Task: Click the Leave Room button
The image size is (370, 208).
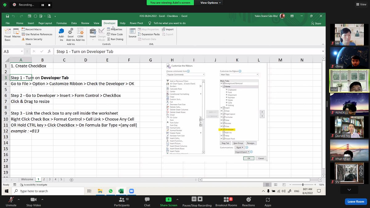Action: coord(356,202)
